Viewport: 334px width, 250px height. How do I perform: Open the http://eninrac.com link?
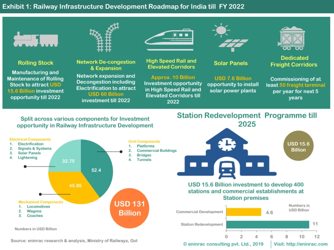tap(308, 244)
